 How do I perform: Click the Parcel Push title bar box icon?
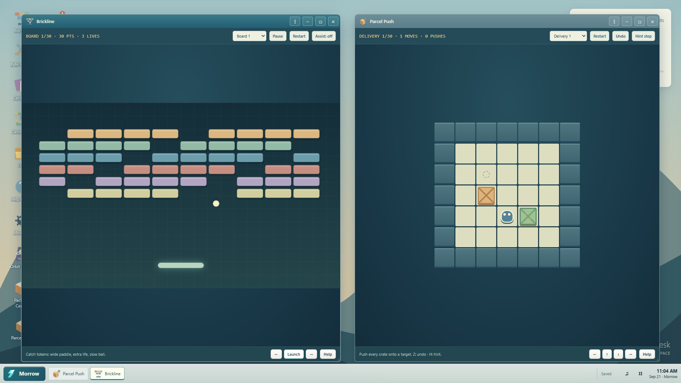(x=362, y=22)
